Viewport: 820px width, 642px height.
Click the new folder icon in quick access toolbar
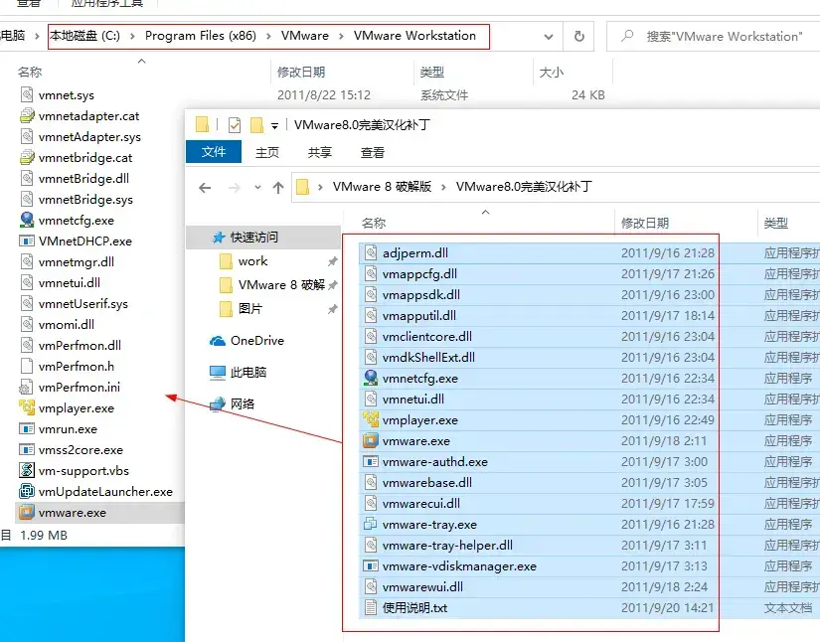click(x=256, y=125)
